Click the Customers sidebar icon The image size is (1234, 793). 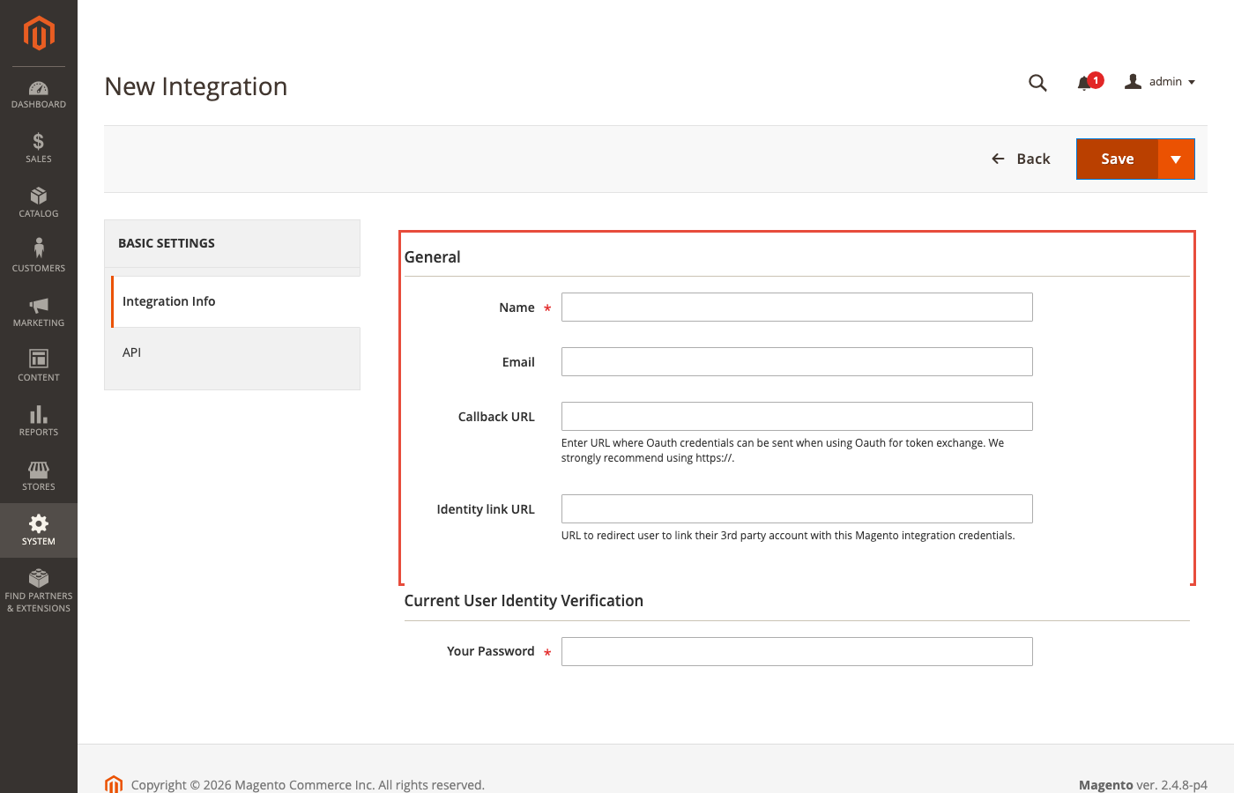pyautogui.click(x=38, y=257)
